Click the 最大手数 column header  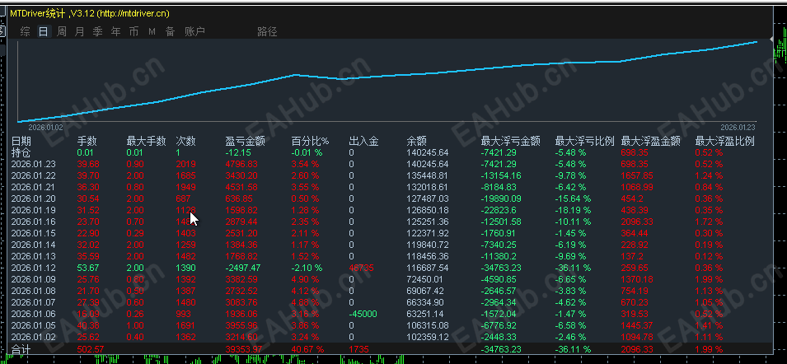146,142
